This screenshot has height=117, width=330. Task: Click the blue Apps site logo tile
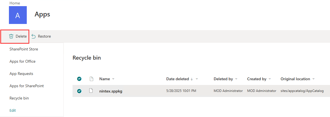[18, 15]
